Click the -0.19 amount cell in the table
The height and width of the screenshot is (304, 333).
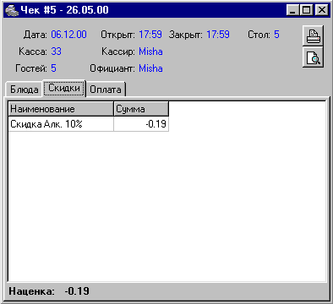click(141, 124)
